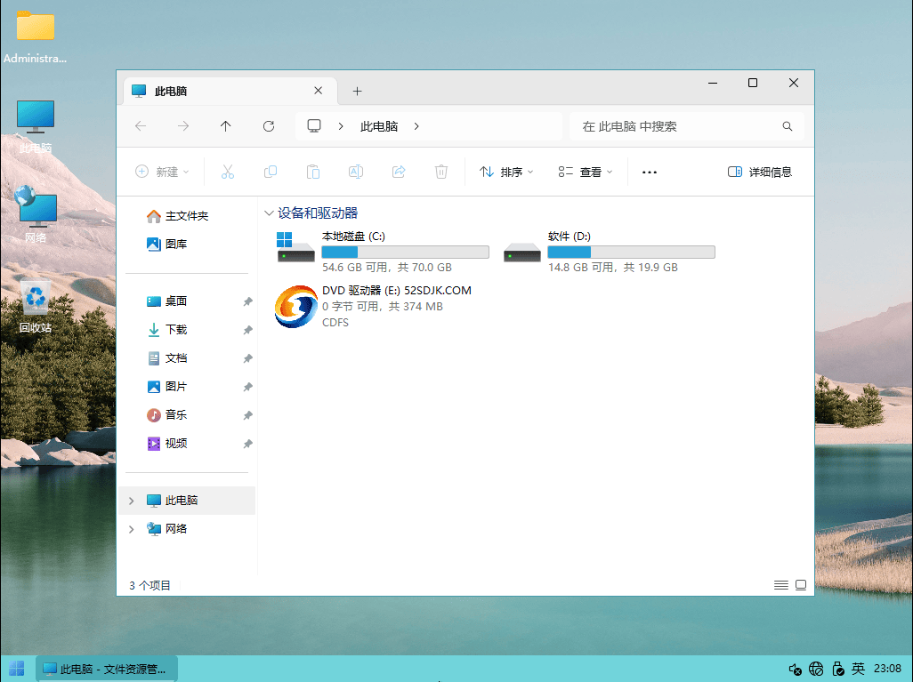Viewport: 913px width, 682px height.
Task: Toggle the 英 input language indicator
Action: (x=858, y=670)
